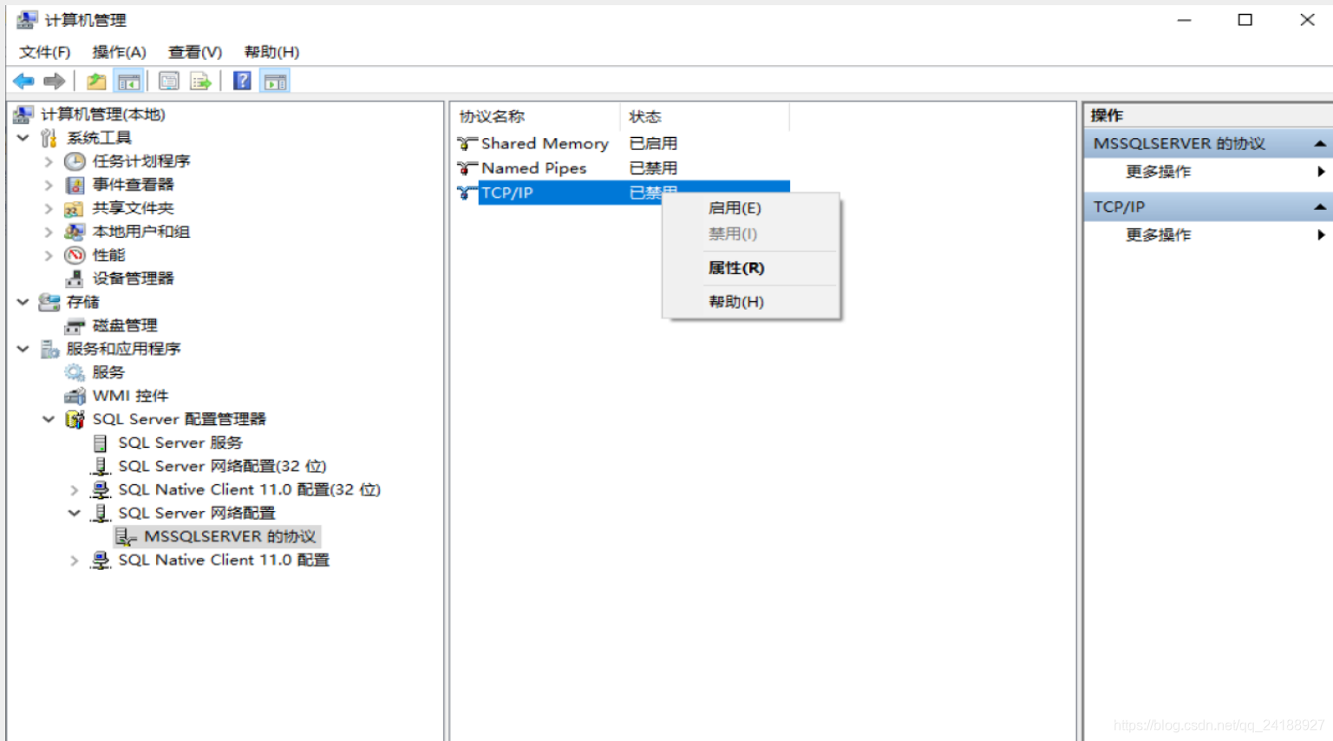Screen dimensions: 1333x741
Task: Maximize the 计算机管理 window
Action: click(x=1245, y=20)
